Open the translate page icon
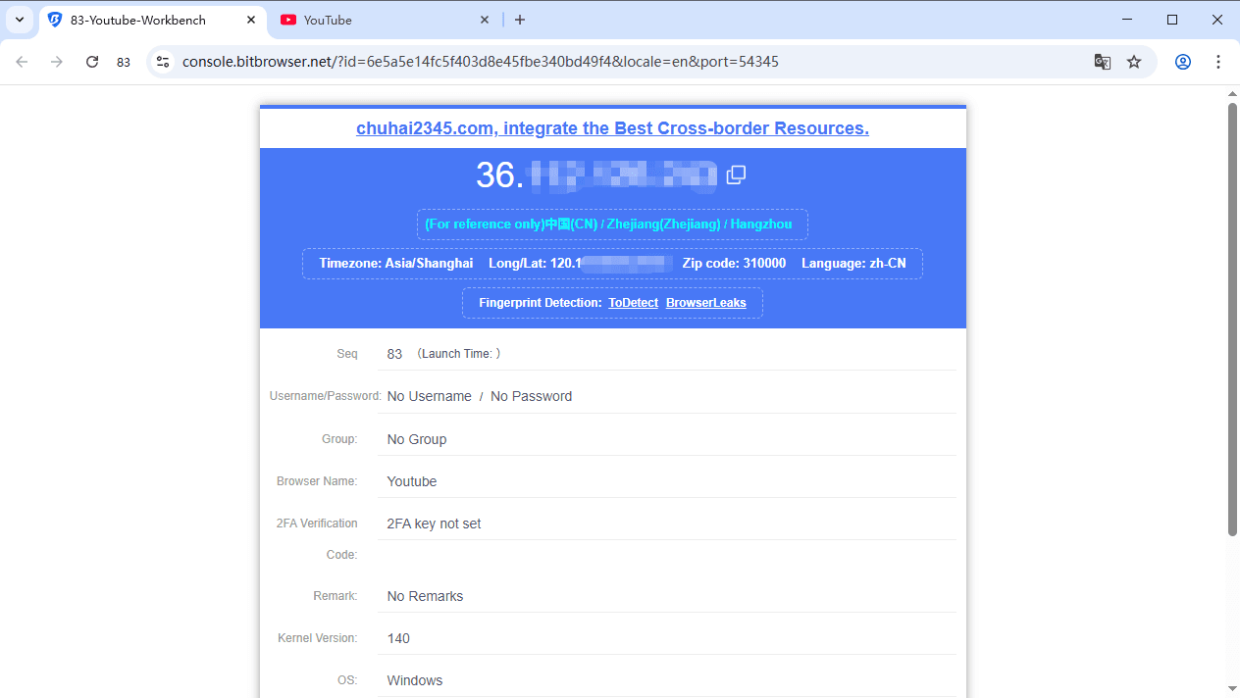This screenshot has width=1240, height=698. pos(1103,62)
